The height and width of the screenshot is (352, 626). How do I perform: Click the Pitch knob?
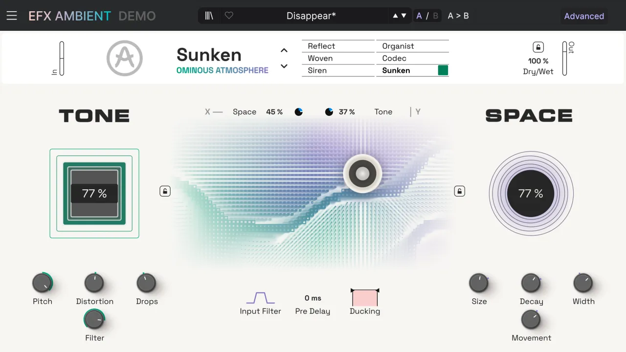pos(42,283)
